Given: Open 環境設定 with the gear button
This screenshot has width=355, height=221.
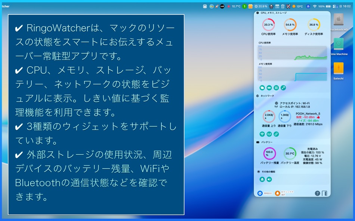Looking at the screenshot, I should (x=260, y=193).
